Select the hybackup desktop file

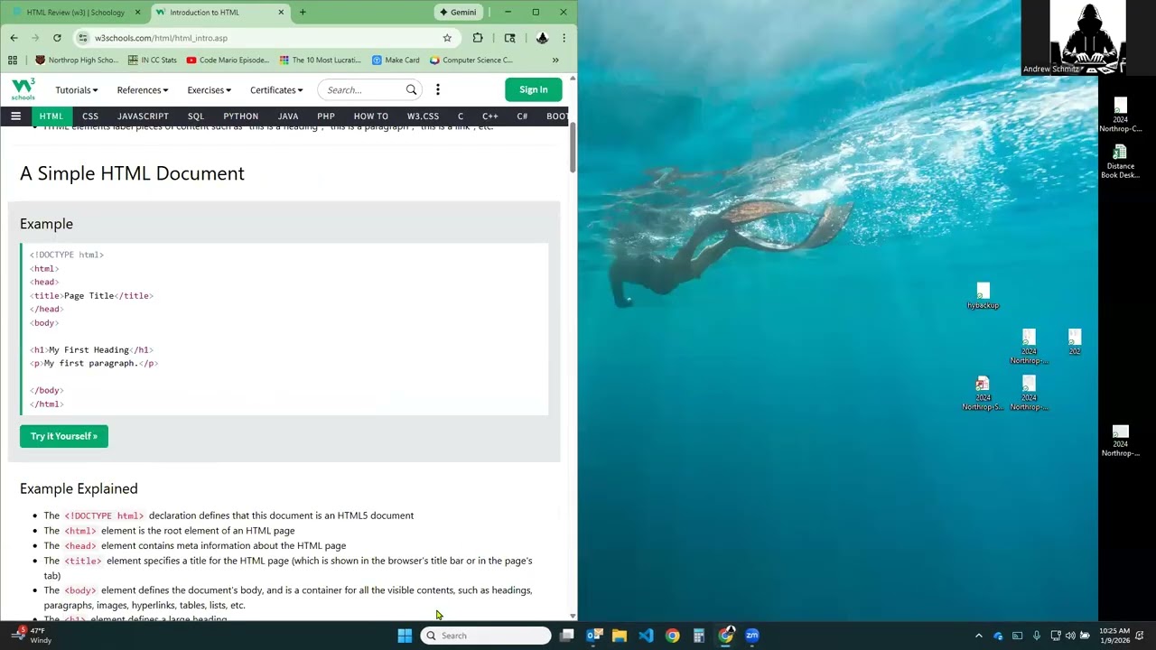pos(983,296)
